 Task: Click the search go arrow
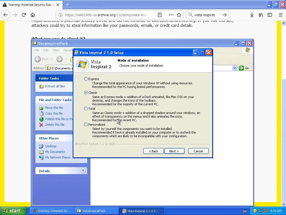click(x=225, y=15)
